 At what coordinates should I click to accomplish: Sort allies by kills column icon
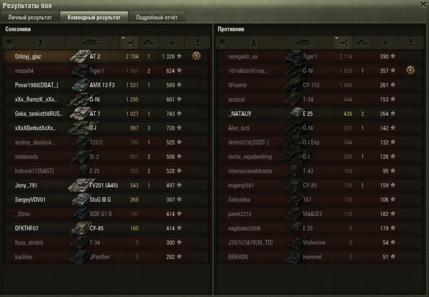[149, 43]
